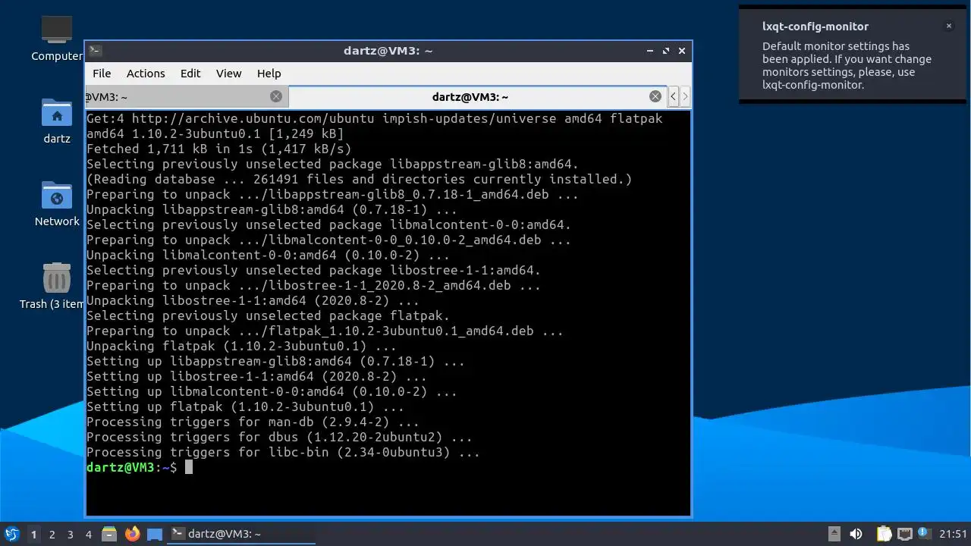Click the terminal window title text

tap(388, 51)
